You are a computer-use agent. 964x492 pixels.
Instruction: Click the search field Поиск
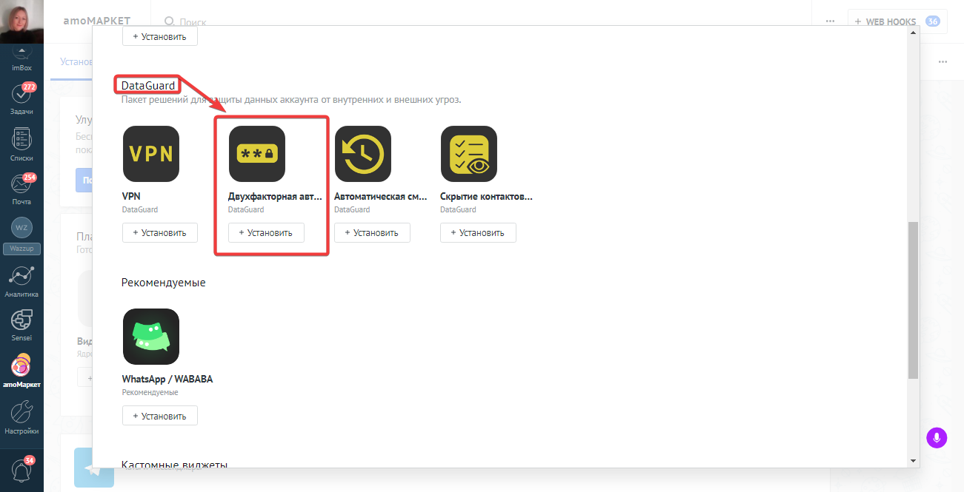point(193,23)
